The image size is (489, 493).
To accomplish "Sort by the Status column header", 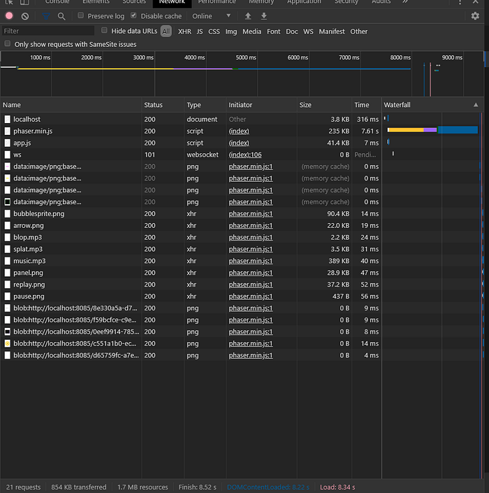I will coord(163,105).
